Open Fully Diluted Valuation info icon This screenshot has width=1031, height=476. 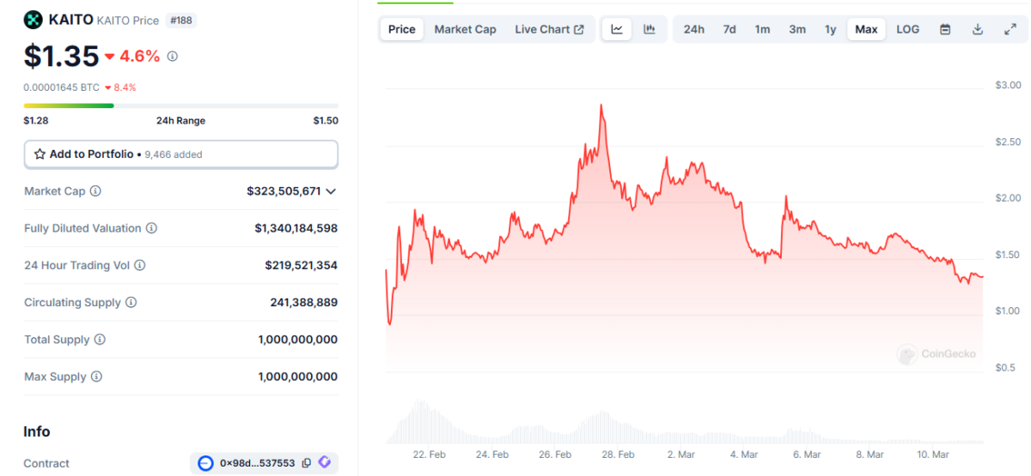click(x=151, y=228)
